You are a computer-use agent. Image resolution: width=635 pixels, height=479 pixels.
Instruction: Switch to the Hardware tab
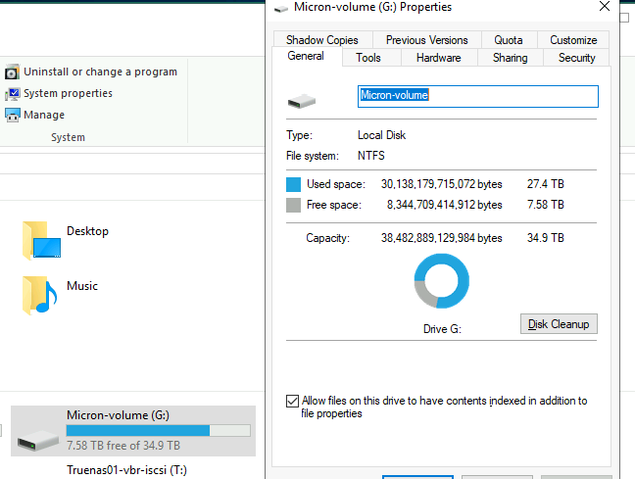coord(439,58)
